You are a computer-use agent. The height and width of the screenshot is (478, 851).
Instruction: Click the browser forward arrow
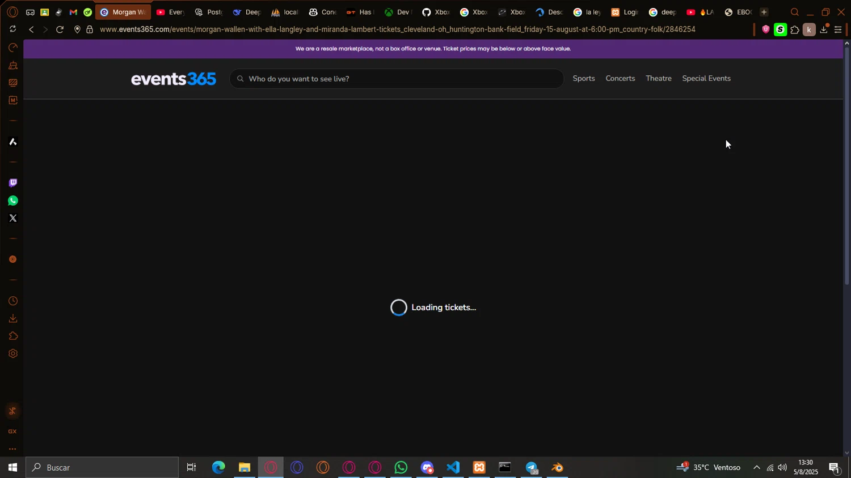(45, 29)
